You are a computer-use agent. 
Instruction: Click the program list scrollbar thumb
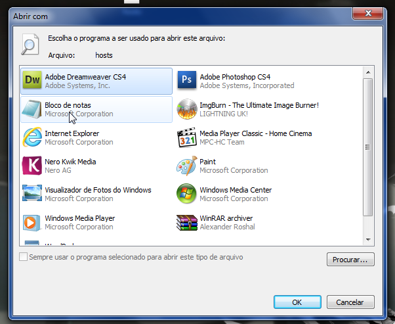tap(368, 146)
